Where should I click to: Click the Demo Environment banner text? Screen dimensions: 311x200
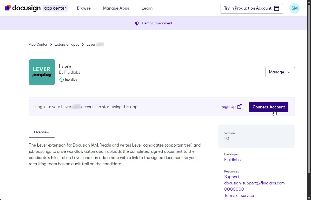[157, 23]
